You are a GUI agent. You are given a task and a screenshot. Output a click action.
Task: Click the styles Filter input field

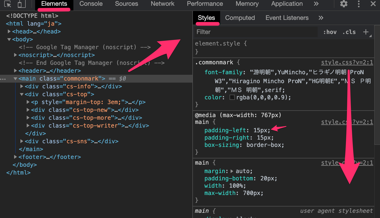tap(256, 32)
